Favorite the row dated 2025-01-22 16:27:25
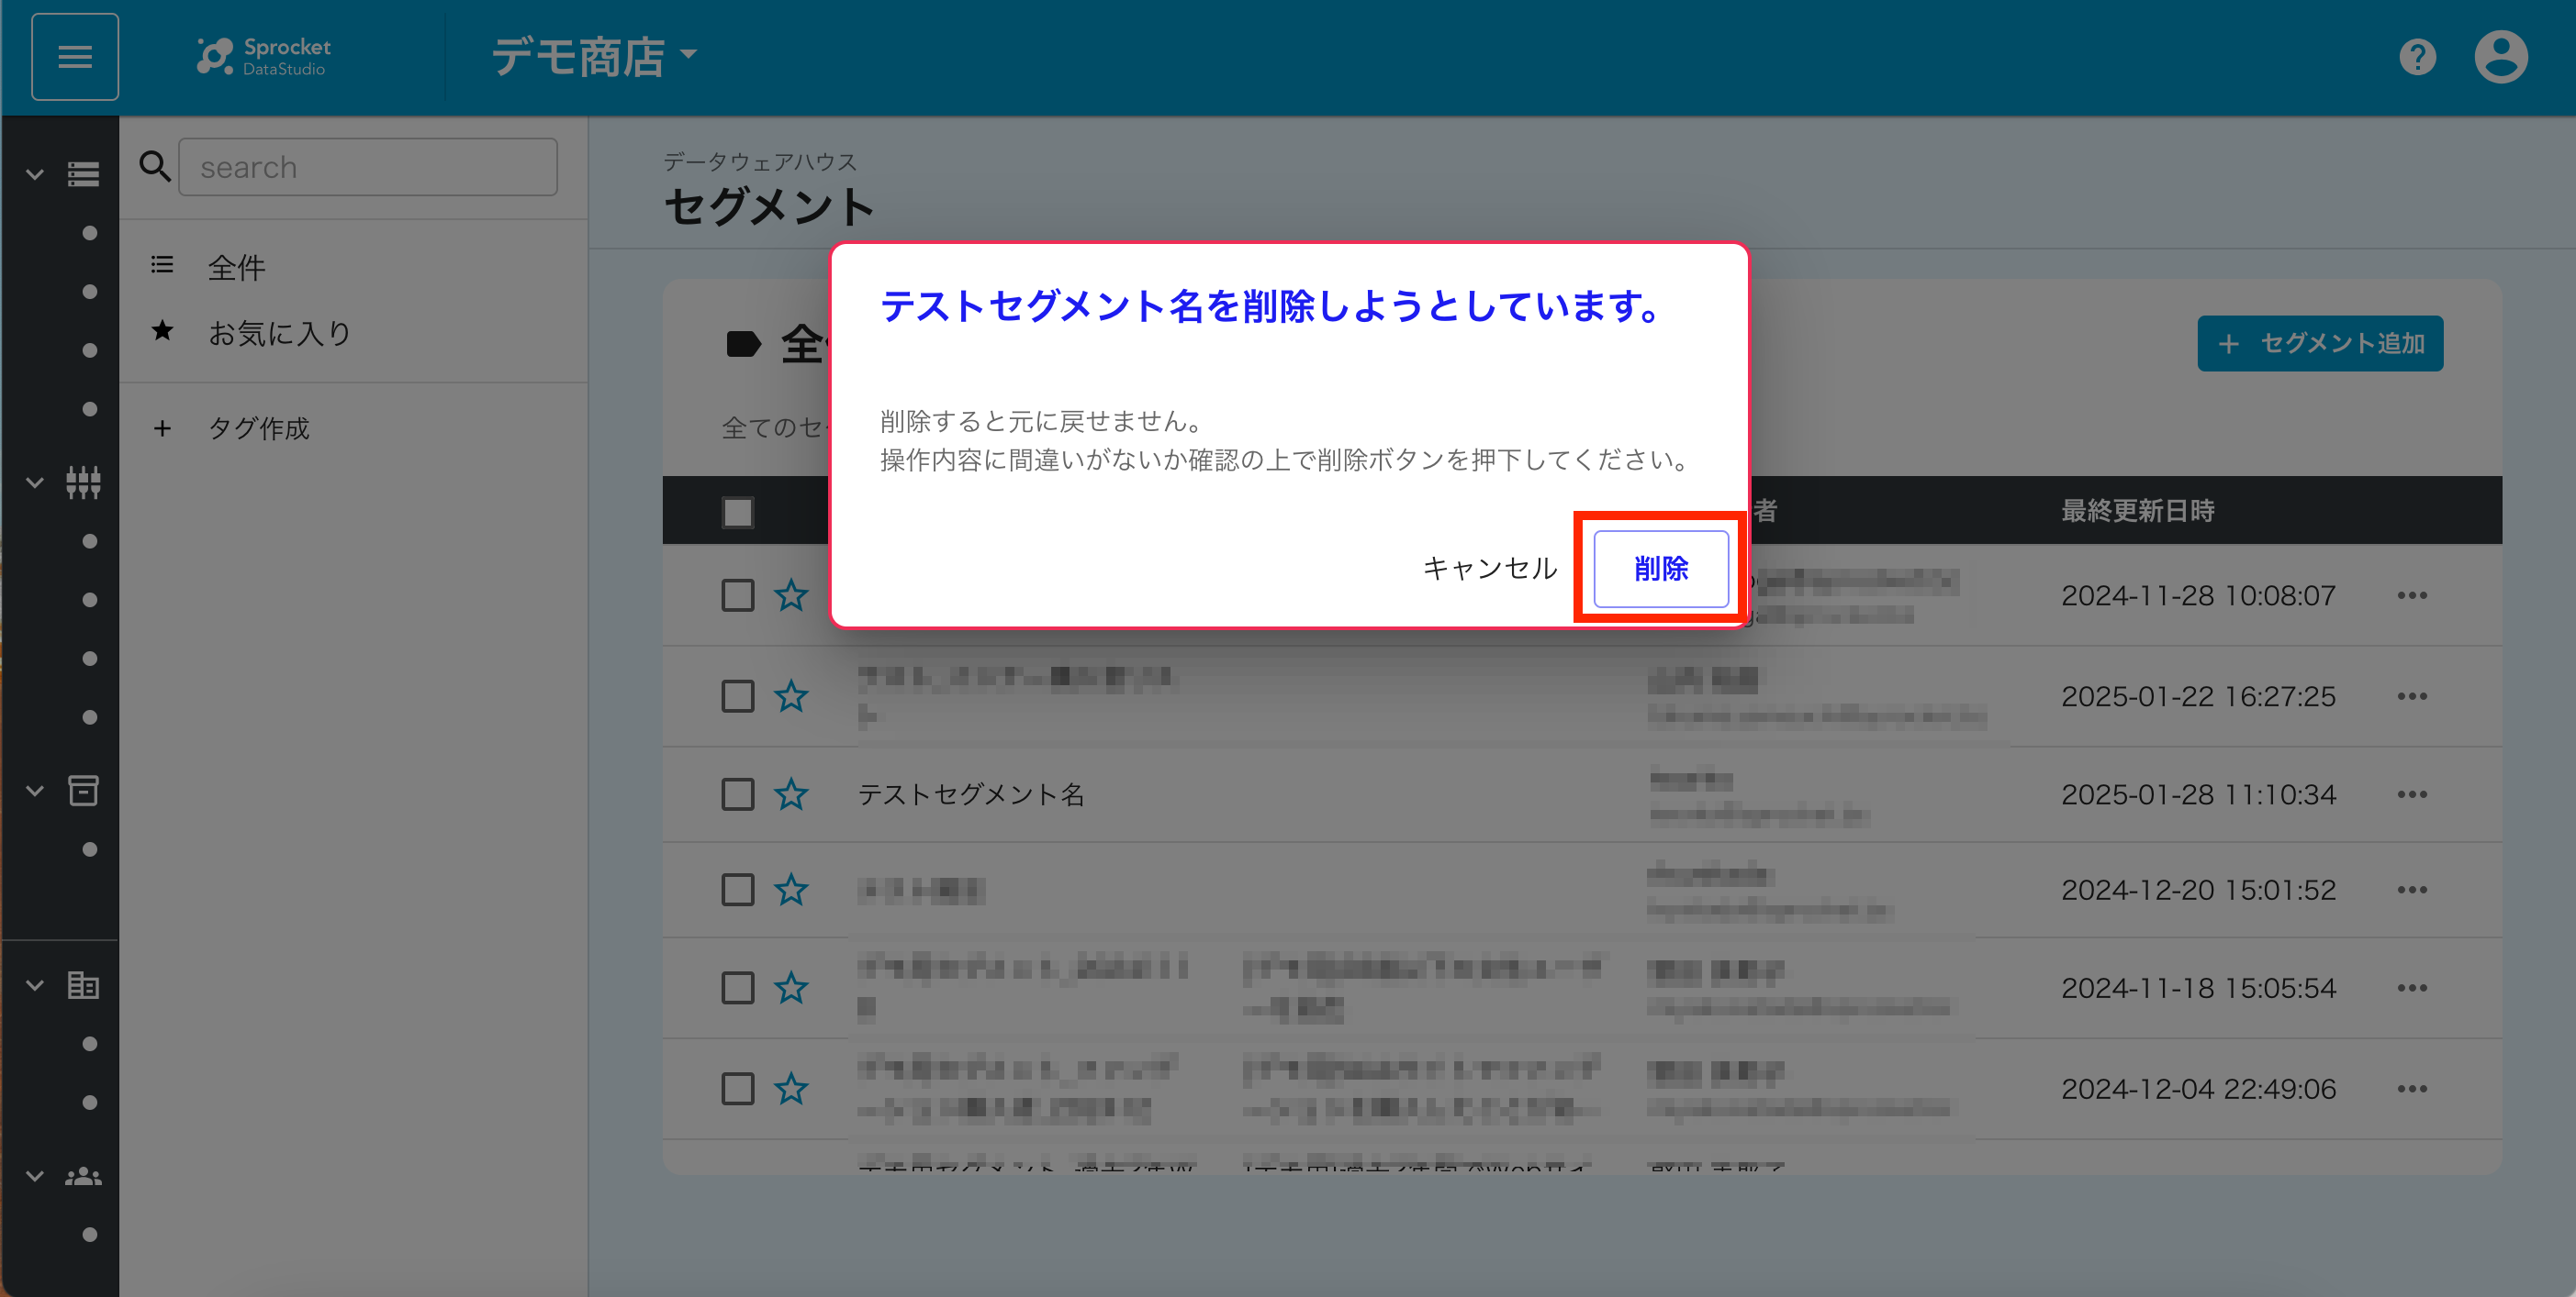 [x=791, y=696]
